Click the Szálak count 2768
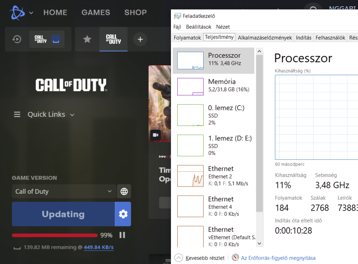Viewport: 358px width, 264px height. click(320, 208)
